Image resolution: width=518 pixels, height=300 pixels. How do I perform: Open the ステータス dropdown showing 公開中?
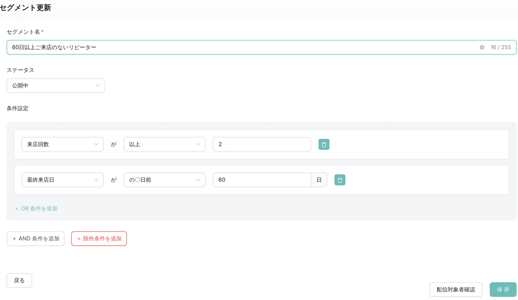[56, 85]
